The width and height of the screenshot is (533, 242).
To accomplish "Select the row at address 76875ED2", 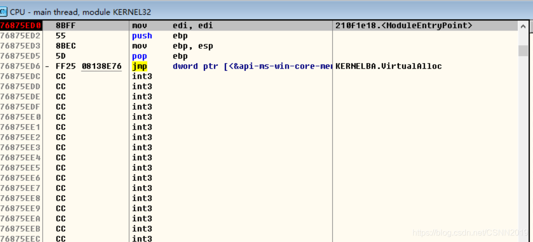I will coord(259,36).
